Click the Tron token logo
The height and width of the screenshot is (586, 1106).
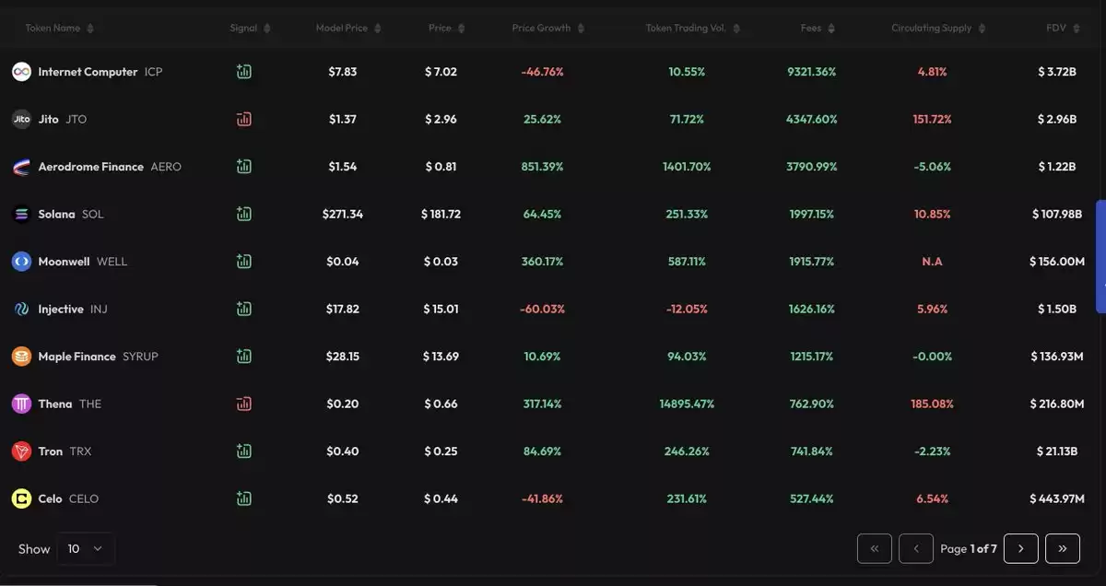21,451
